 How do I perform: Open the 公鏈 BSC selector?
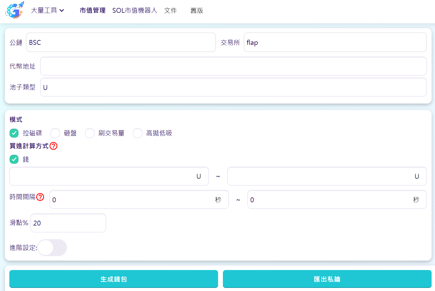point(121,42)
